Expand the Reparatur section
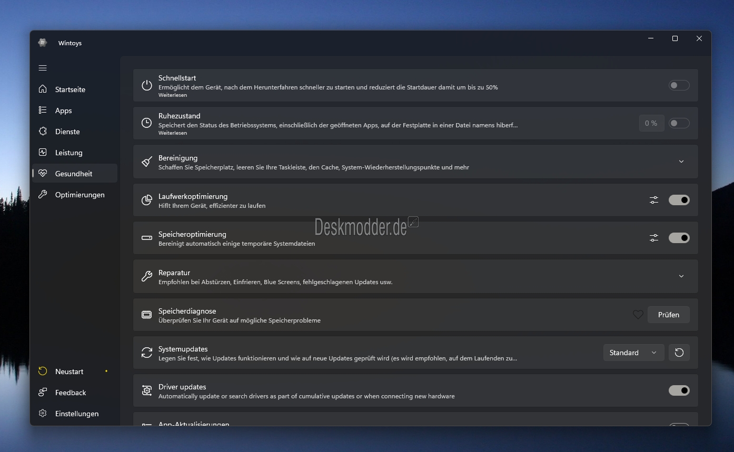734x452 pixels. click(681, 276)
